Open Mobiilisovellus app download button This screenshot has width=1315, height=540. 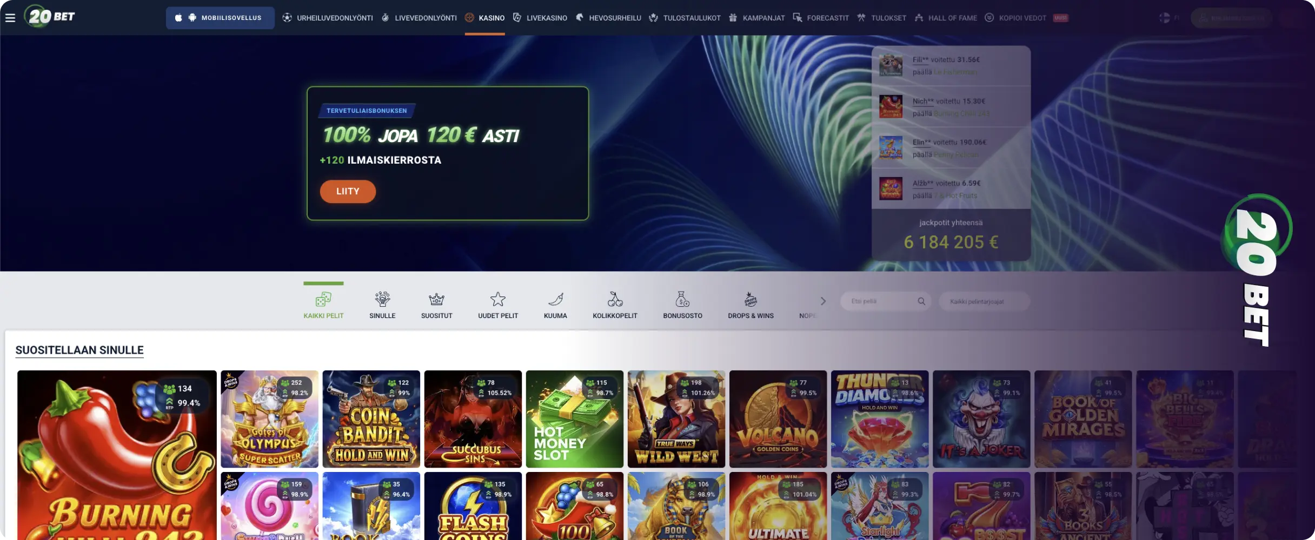point(220,18)
